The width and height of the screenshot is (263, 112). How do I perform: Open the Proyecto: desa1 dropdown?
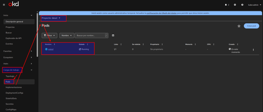tap(51, 18)
